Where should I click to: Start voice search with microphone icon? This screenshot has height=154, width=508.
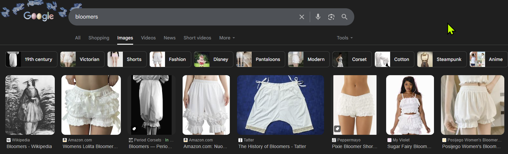pyautogui.click(x=318, y=17)
